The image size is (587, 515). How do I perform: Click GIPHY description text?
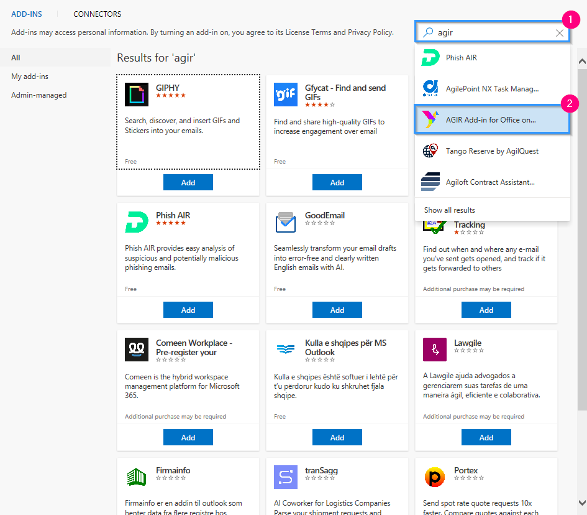[x=183, y=126]
